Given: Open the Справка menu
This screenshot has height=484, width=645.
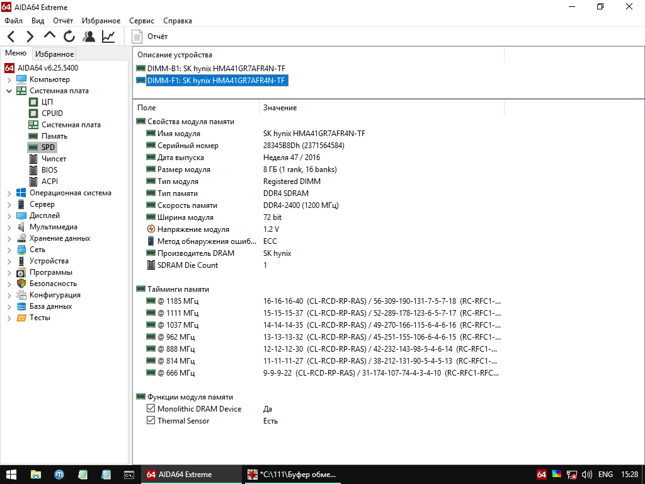Looking at the screenshot, I should click(x=178, y=21).
